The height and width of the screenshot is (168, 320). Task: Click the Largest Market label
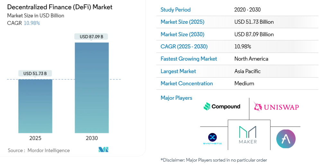pos(178,71)
